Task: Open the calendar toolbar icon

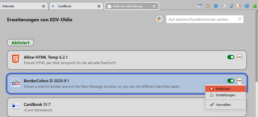Action: point(200,6)
